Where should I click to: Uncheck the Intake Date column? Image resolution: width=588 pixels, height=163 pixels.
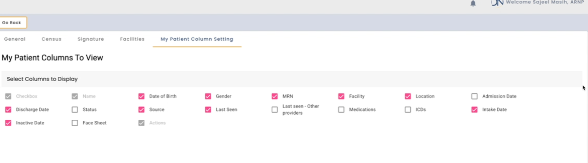click(475, 110)
